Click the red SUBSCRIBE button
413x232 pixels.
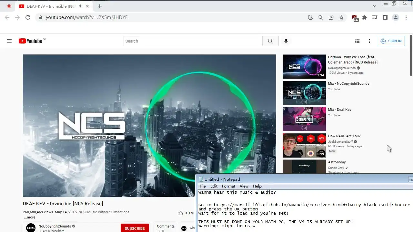(x=135, y=228)
